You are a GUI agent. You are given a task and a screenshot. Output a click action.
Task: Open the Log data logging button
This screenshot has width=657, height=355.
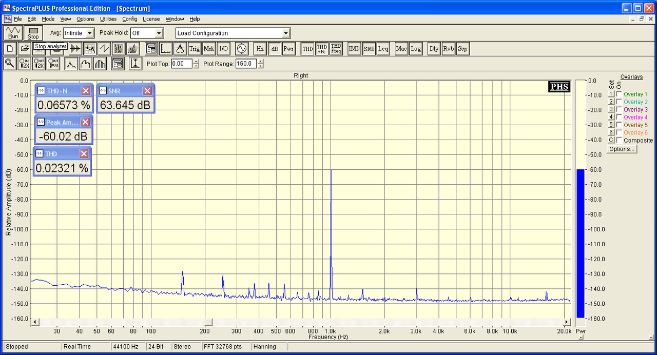click(416, 49)
